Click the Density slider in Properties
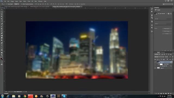Image resolution: width=174 pixels, height=98 pixels. coord(163,20)
